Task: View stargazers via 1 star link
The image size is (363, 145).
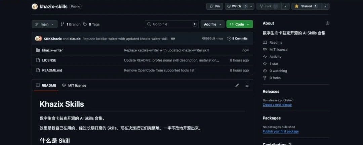Action: 271,63
